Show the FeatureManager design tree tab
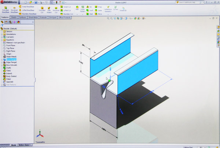 [2, 22]
